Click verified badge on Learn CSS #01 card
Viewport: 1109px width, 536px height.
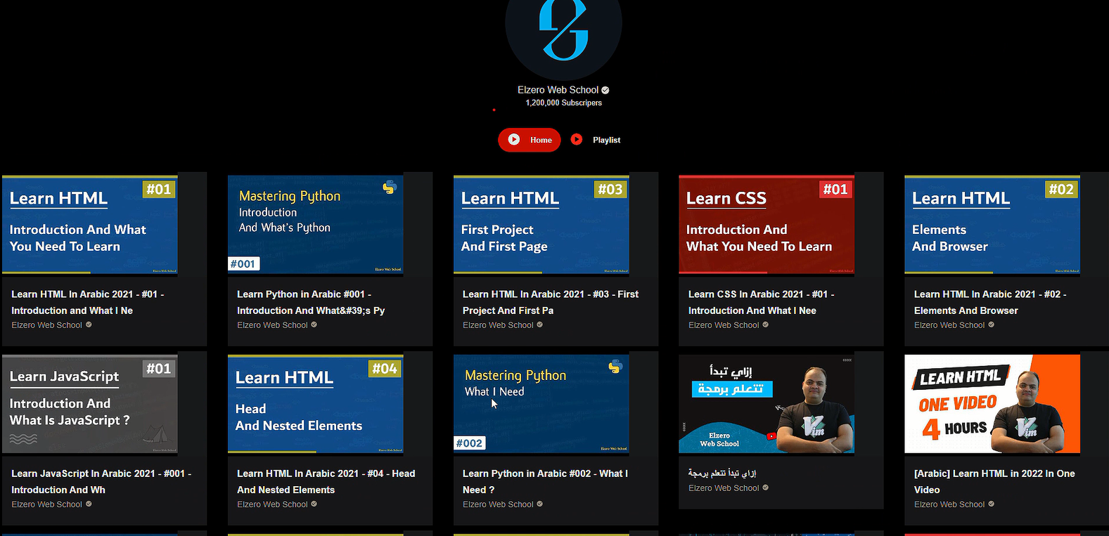click(766, 325)
